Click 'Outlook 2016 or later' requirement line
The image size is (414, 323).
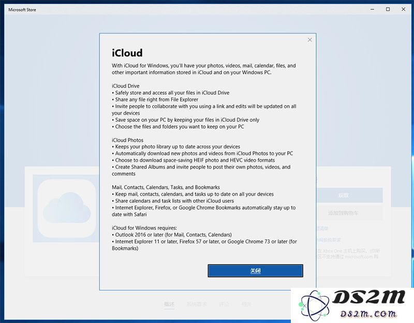click(172, 234)
